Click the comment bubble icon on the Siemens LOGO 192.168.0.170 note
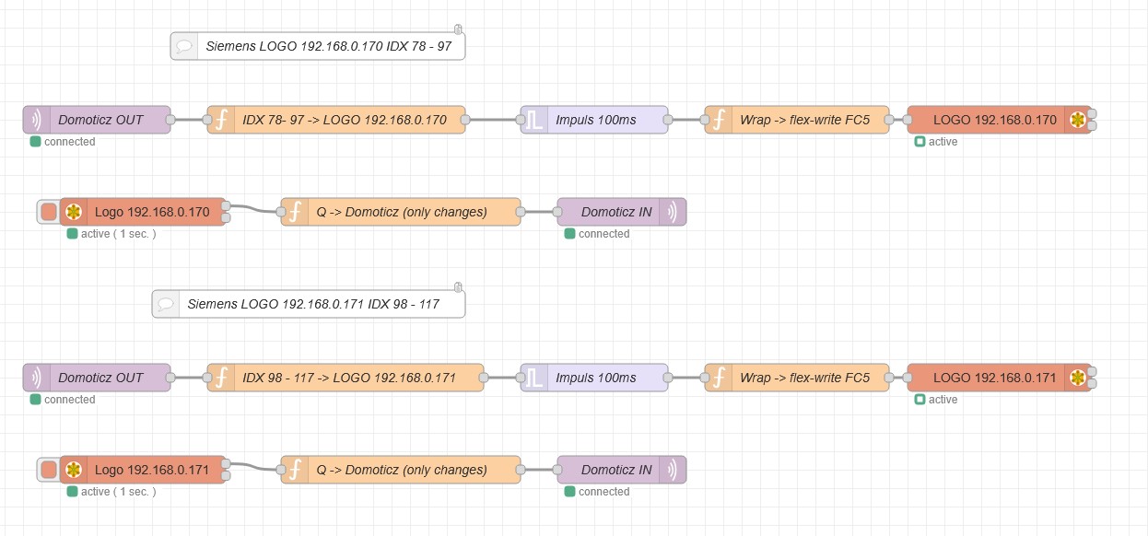The width and height of the screenshot is (1148, 536). (x=184, y=46)
